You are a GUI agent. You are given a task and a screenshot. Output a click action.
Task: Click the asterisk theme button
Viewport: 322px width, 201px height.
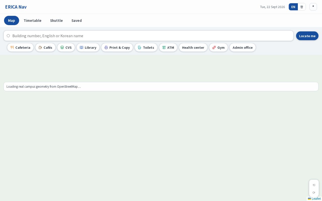click(x=313, y=7)
